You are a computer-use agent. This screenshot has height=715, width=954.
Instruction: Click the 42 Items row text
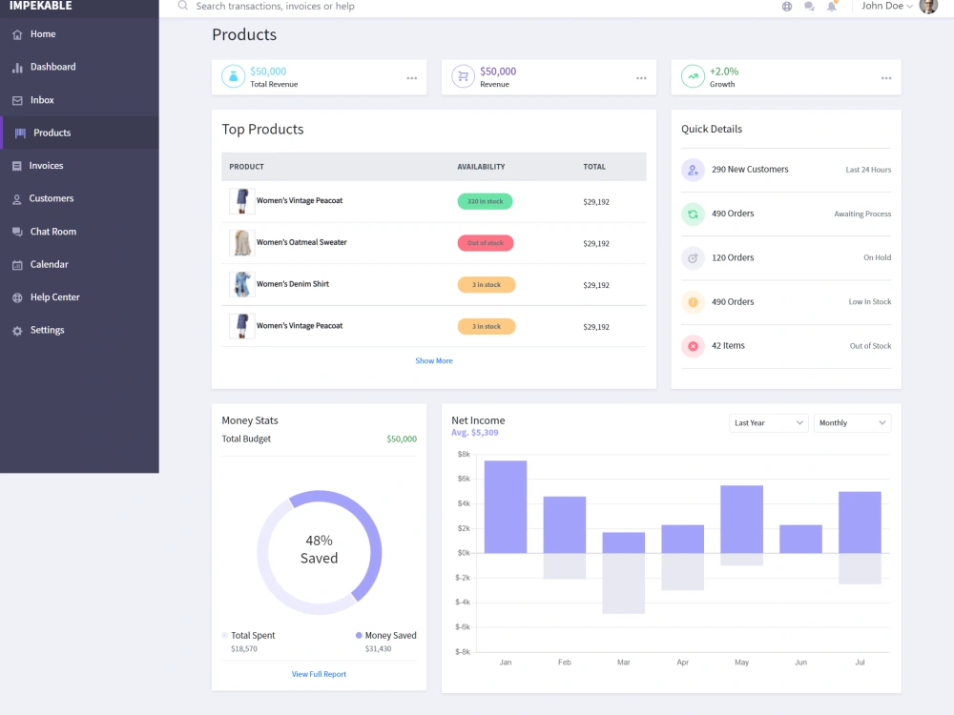728,346
